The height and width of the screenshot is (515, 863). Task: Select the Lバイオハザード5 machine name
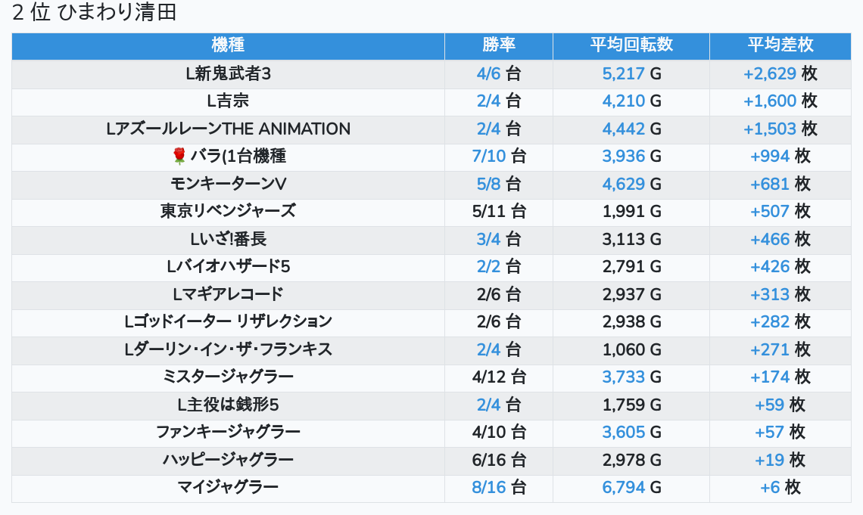click(228, 266)
